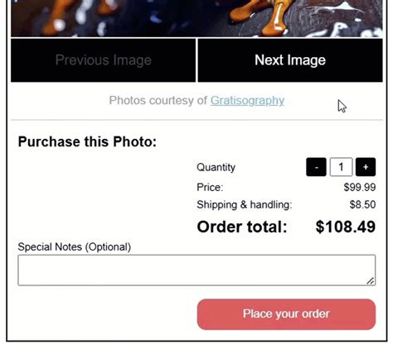Click the $8.50 shipping amount
This screenshot has width=393, height=349.
[362, 205]
